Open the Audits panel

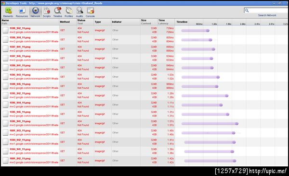coord(79,12)
